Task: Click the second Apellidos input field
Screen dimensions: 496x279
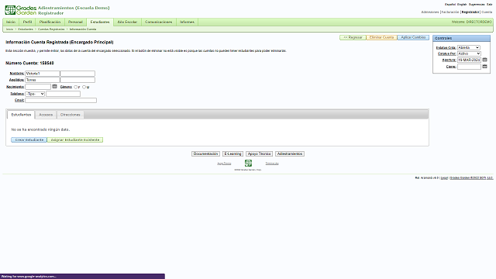Action: (77, 80)
